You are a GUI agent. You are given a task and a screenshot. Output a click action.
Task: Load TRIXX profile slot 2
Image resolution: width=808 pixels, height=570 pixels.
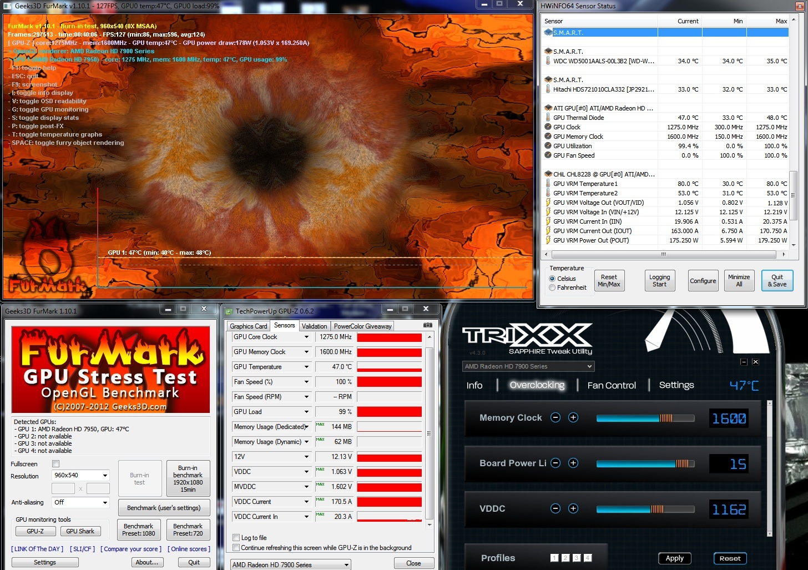565,558
